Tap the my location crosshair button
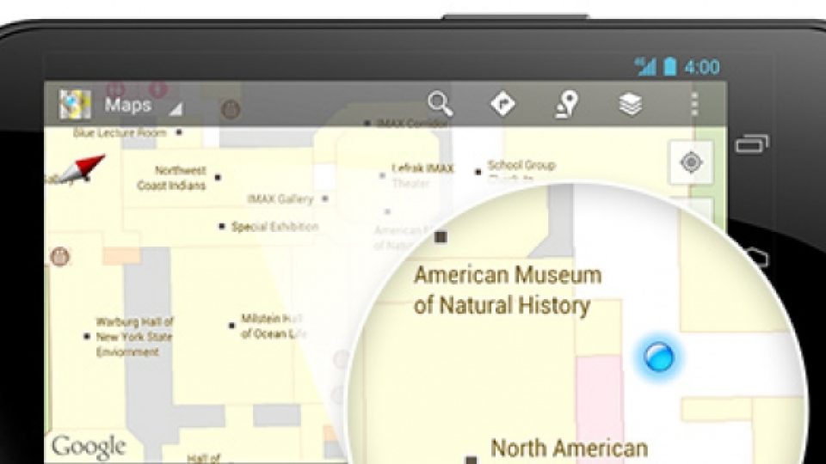Viewport: 826px width, 464px height. coord(691,162)
